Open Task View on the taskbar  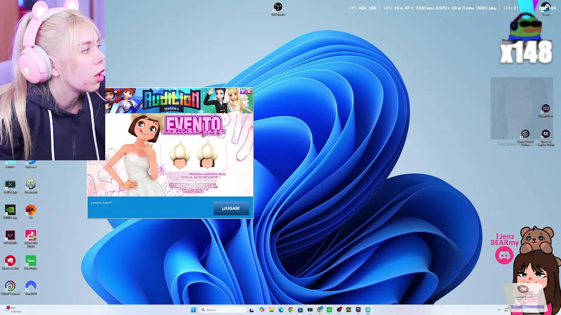point(252,310)
